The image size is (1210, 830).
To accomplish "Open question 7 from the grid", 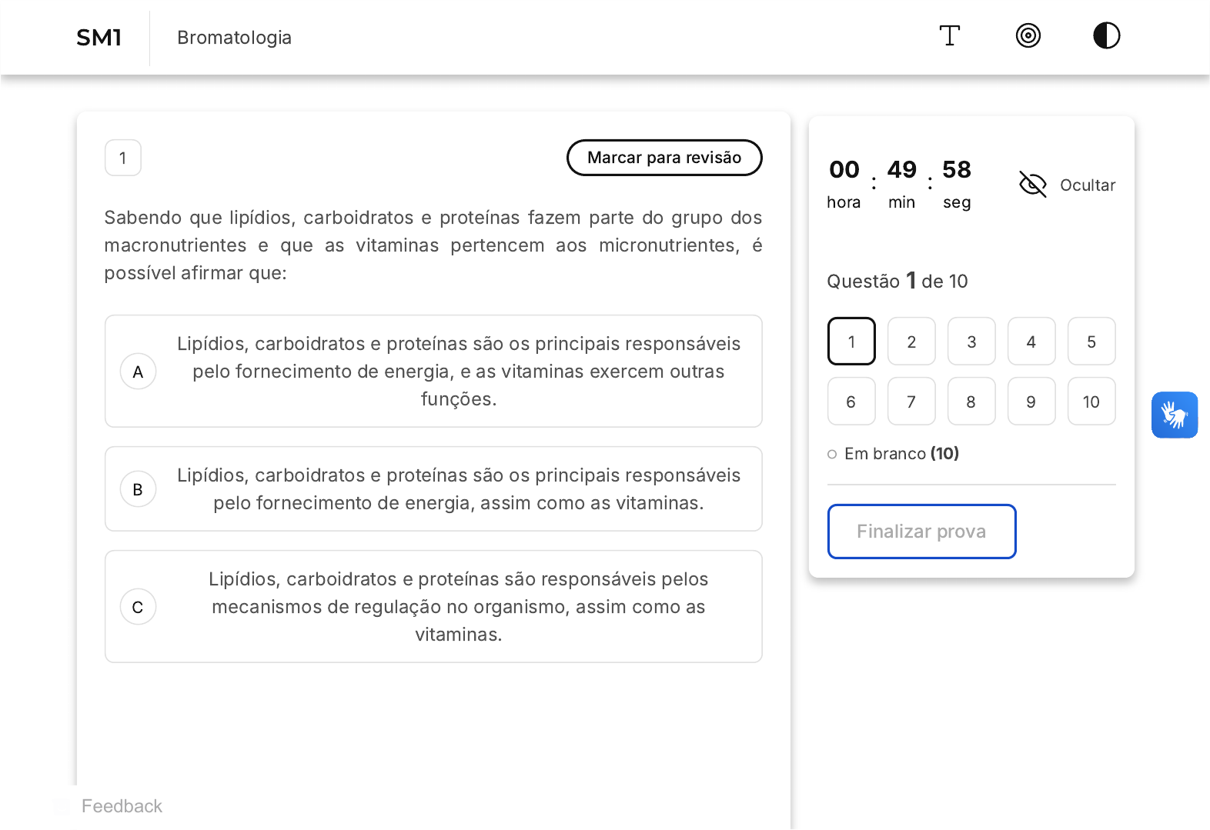I will (911, 402).
